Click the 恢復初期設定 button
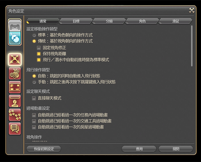This screenshot has width=201, height=162. point(43,149)
